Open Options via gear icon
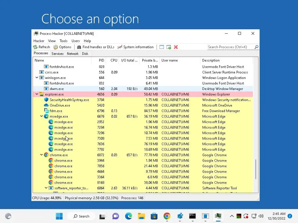The height and width of the screenshot is (223, 298). click(56, 47)
